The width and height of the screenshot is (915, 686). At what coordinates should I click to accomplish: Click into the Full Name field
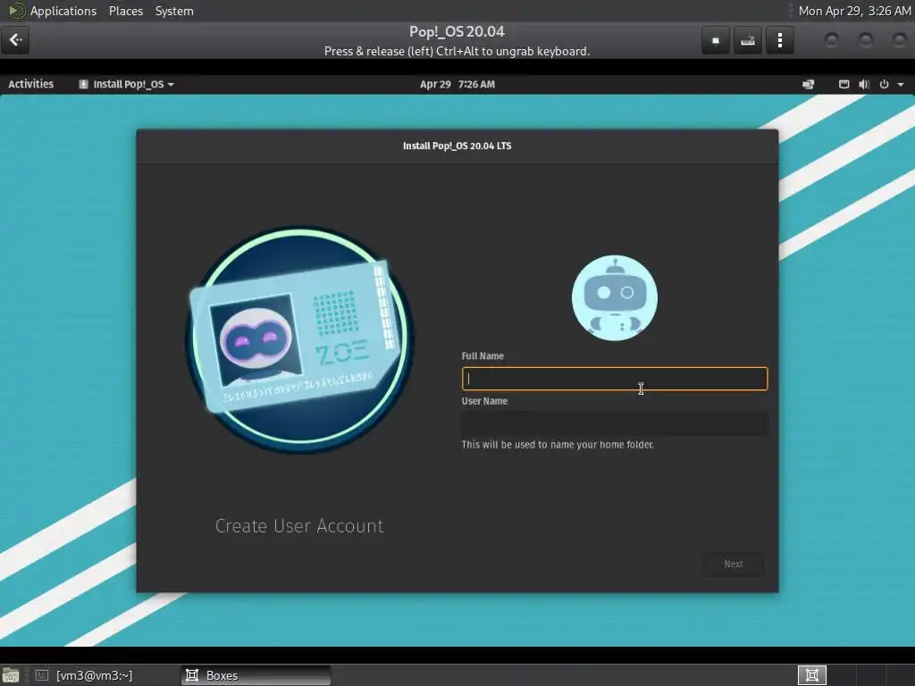coord(615,379)
